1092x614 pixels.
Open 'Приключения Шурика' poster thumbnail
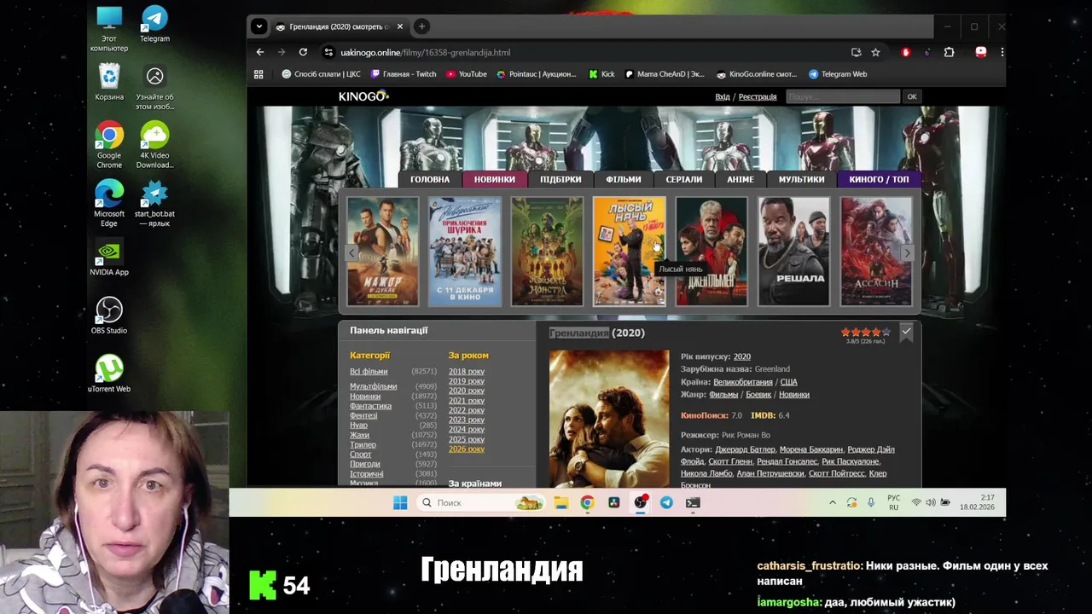click(465, 251)
